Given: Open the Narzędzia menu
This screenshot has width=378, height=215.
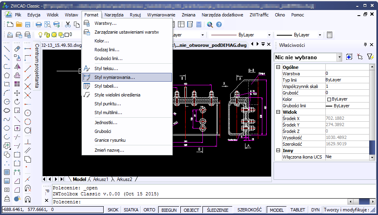Looking at the screenshot, I should coord(114,15).
